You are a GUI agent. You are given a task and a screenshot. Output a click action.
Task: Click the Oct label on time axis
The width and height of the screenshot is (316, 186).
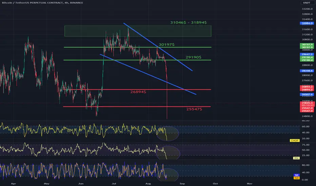tap(215, 184)
